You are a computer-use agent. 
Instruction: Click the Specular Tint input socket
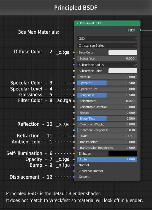pyautogui.click(x=74, y=89)
